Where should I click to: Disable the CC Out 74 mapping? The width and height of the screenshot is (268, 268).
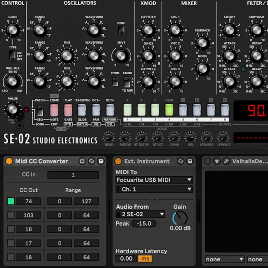(11, 201)
